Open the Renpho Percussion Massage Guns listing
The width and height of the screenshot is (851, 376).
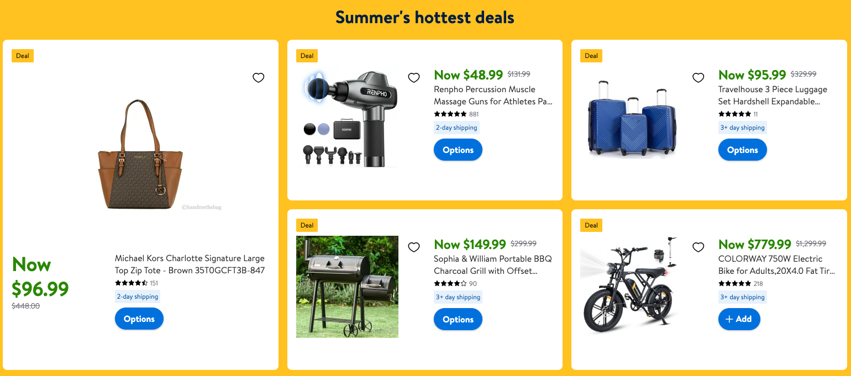pyautogui.click(x=493, y=95)
